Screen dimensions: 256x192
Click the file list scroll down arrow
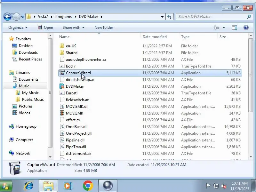point(251,157)
